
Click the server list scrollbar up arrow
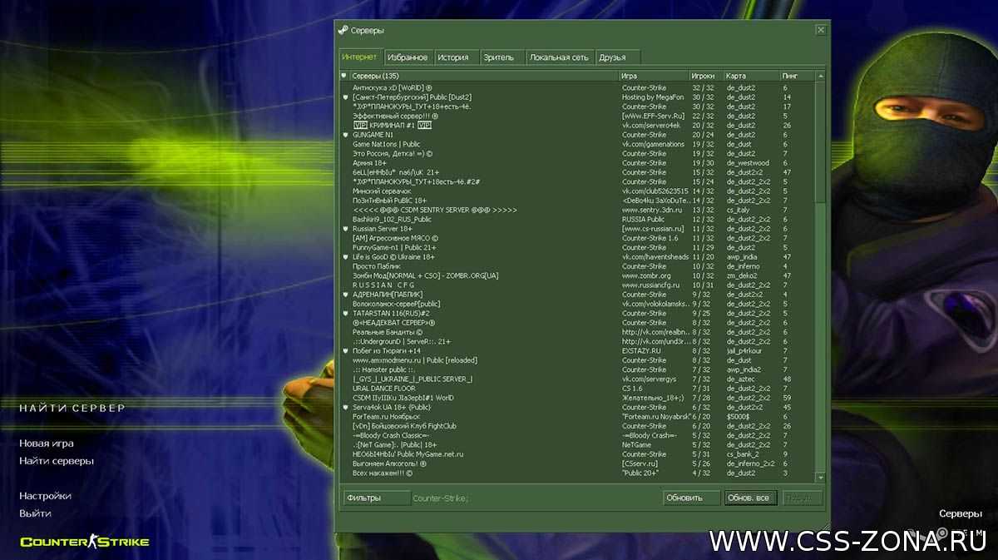click(820, 76)
